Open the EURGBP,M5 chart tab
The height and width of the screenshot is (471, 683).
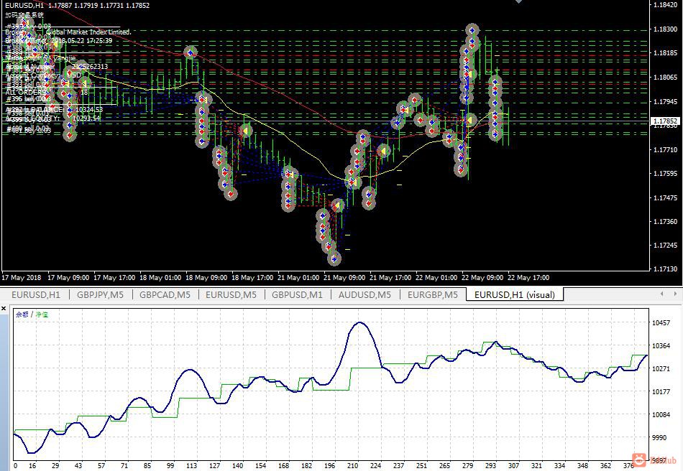433,295
